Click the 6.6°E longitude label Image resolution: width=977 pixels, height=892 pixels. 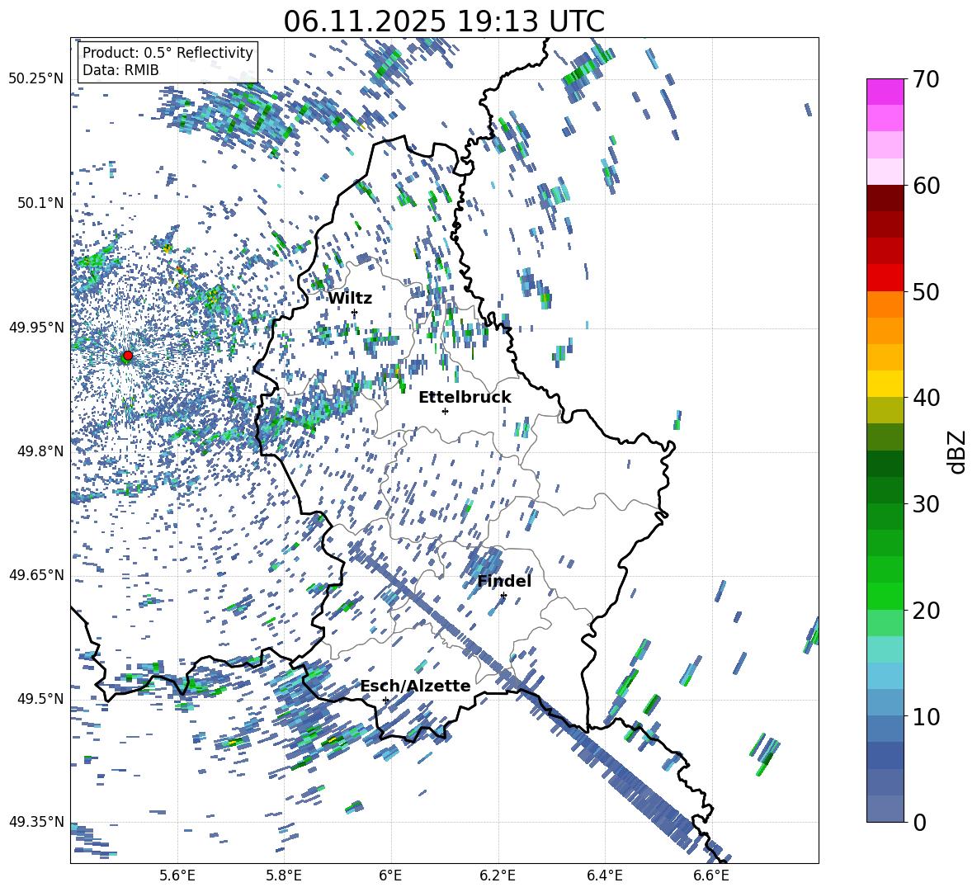click(711, 875)
